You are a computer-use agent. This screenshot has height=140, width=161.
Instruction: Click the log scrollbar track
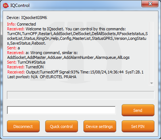click(x=152, y=51)
